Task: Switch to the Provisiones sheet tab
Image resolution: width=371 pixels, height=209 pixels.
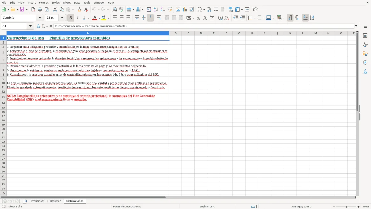Action: click(x=38, y=201)
